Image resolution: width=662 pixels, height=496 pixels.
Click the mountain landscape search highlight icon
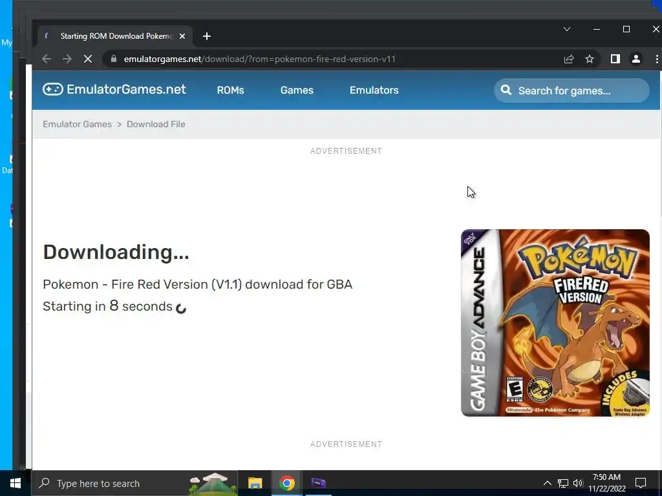pyautogui.click(x=213, y=483)
